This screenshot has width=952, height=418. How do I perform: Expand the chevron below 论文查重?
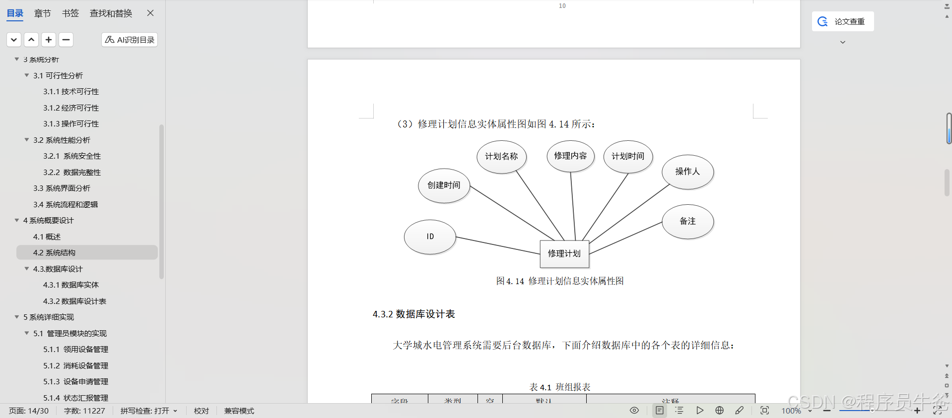point(843,42)
